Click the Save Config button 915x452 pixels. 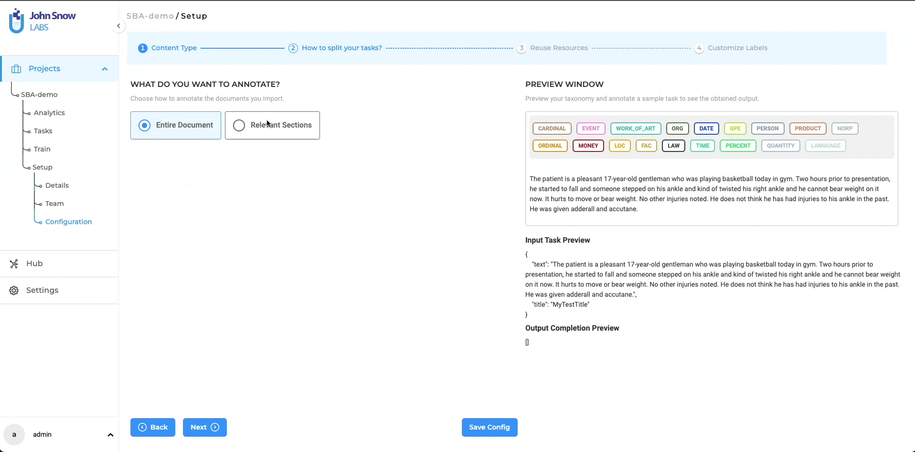click(489, 427)
